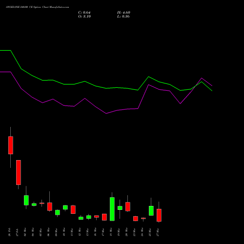Screen dimensions: 244x244
Task: Click the close value "C: 0.64"
Action: point(84,13)
